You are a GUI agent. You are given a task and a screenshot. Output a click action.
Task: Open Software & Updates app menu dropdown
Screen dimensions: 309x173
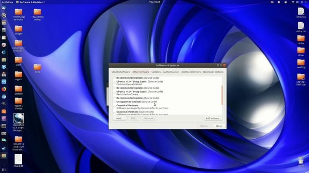30,2
